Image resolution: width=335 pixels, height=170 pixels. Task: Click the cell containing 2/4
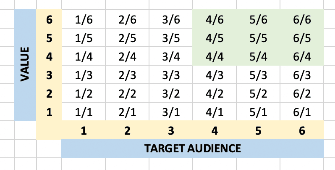127,57
